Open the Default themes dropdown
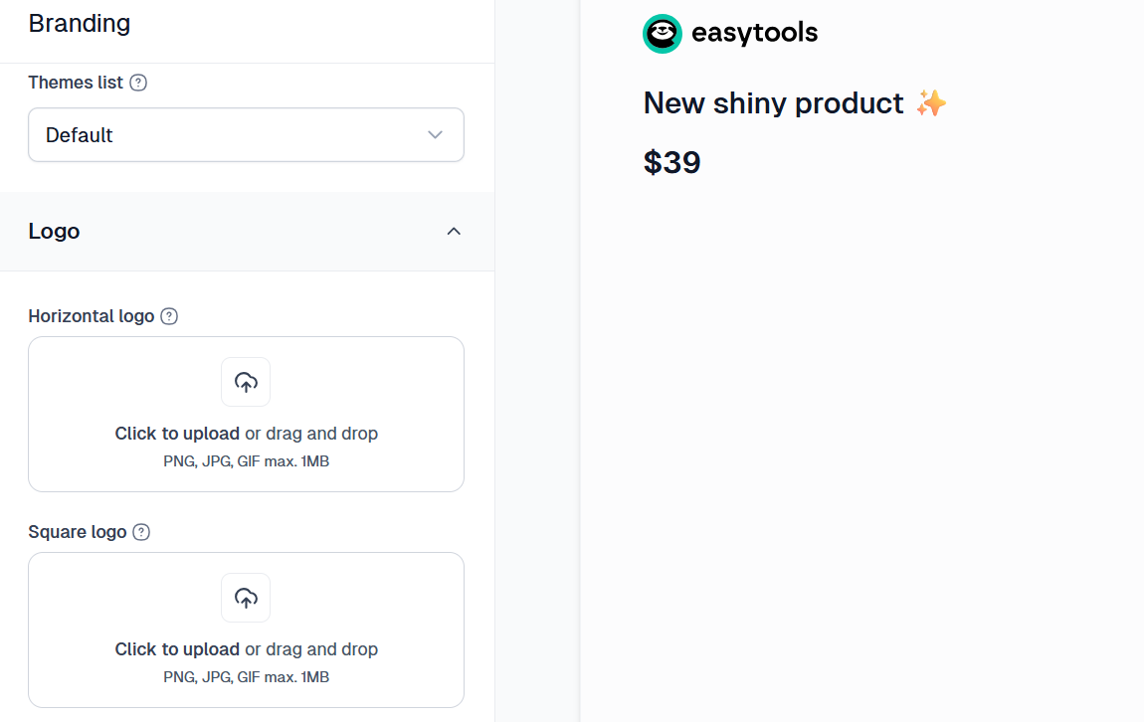The height and width of the screenshot is (722, 1144). [246, 135]
